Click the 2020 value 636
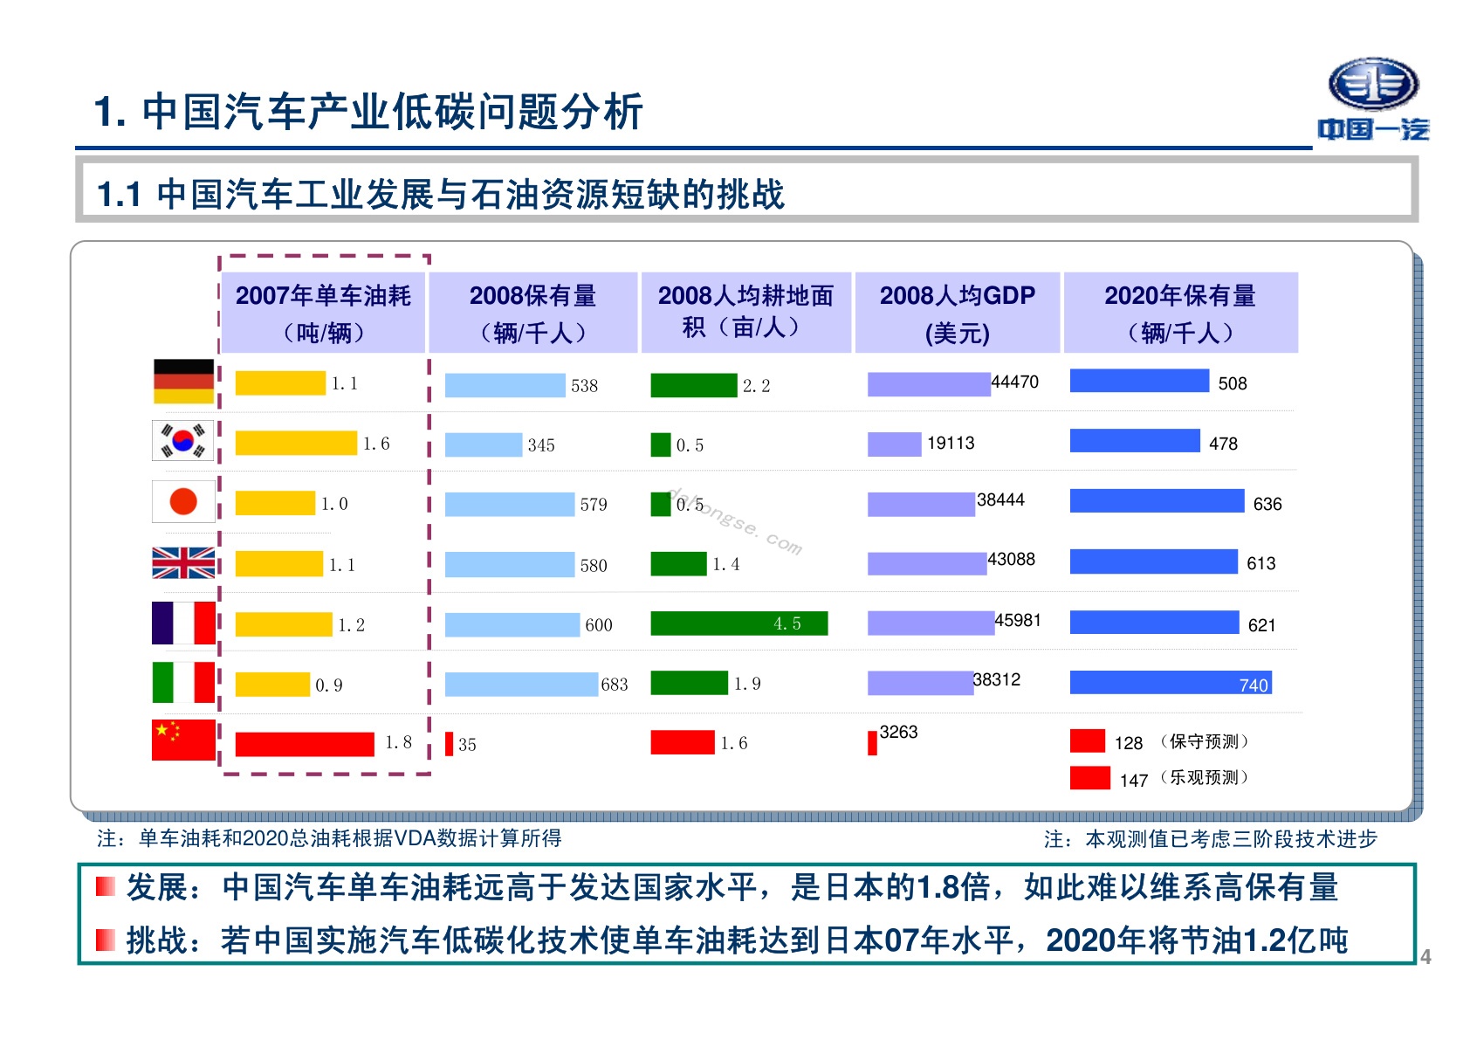This screenshot has width=1470, height=1040. [1267, 504]
